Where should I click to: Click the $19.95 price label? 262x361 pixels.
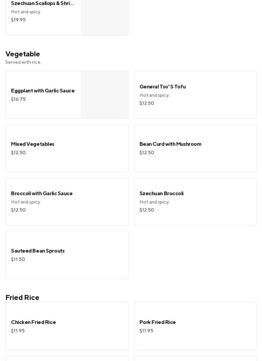pyautogui.click(x=18, y=20)
